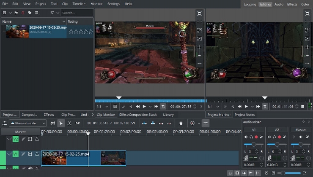
Task: Click the Lift Timeline Zone icon
Action: click(170, 123)
